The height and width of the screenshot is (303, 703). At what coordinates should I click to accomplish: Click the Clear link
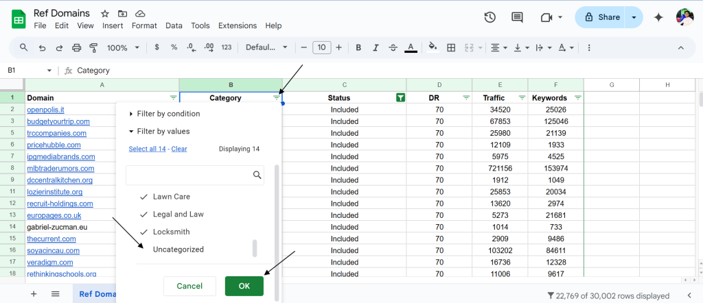pyautogui.click(x=179, y=149)
